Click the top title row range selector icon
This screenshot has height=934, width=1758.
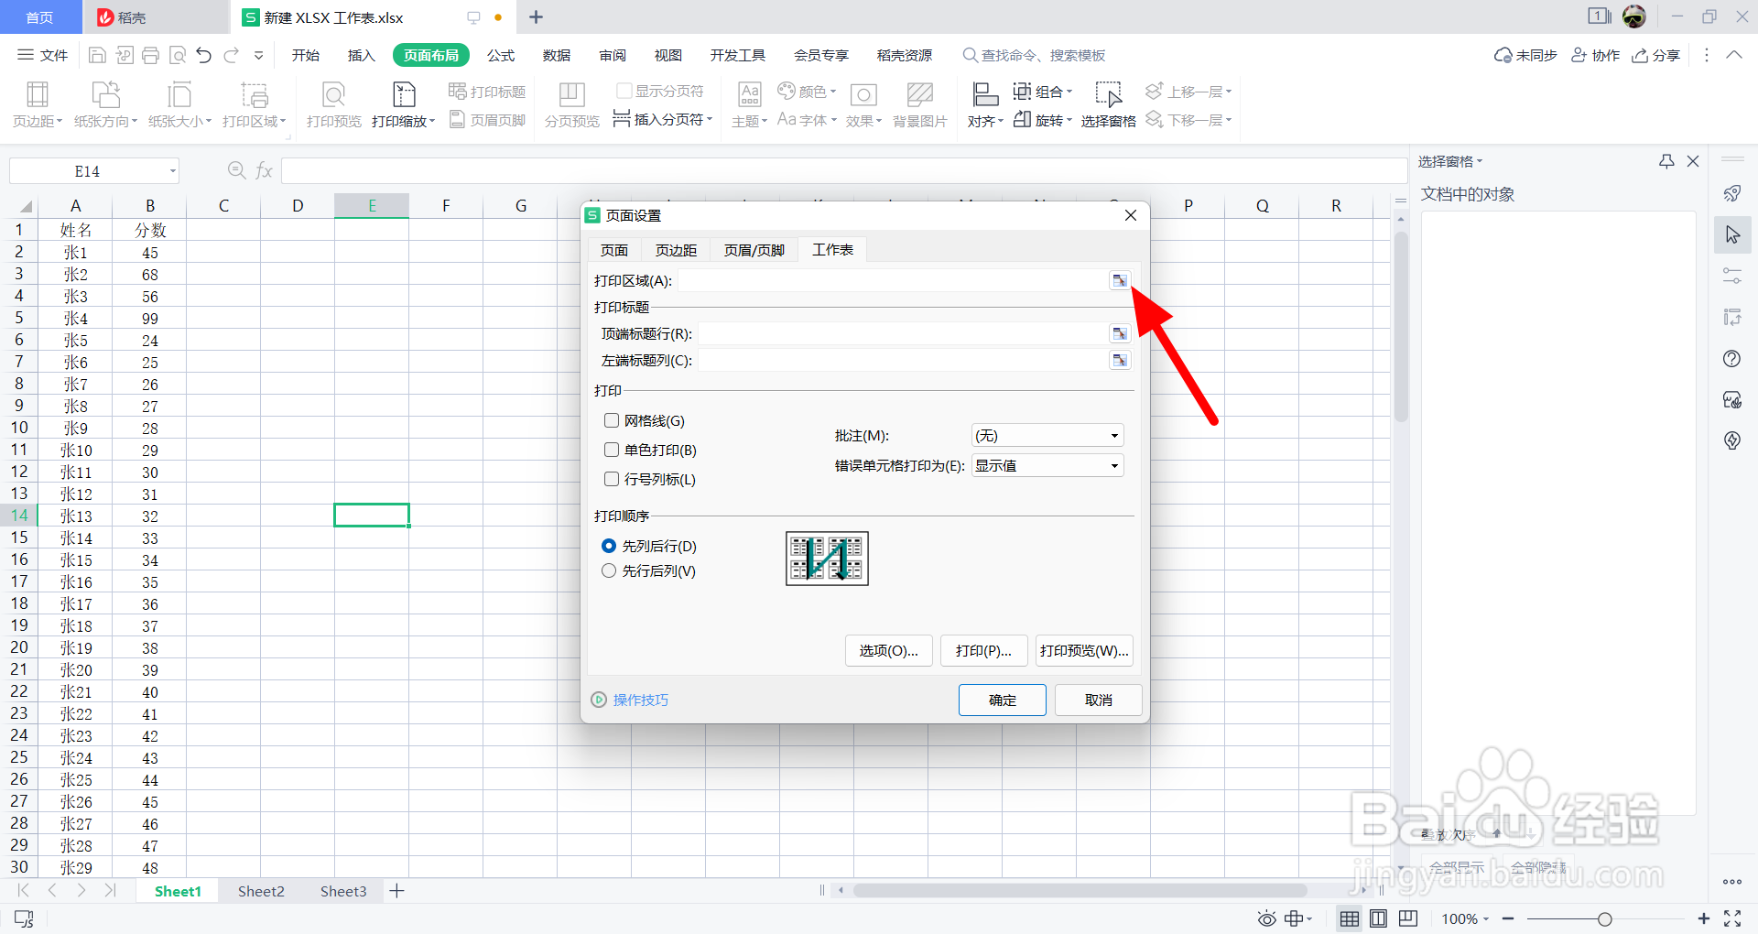(1120, 334)
